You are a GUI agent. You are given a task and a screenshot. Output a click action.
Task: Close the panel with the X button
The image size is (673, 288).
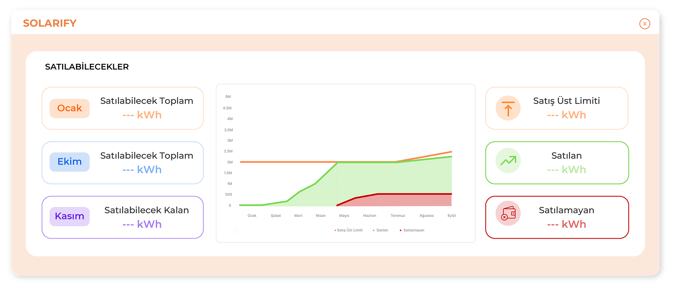(645, 24)
